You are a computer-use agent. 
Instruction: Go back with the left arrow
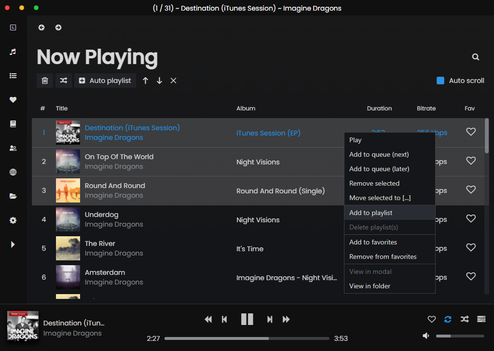[41, 27]
